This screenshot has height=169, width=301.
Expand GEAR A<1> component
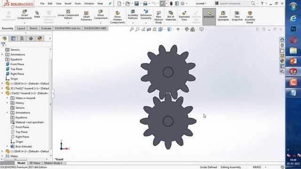pos(2,84)
